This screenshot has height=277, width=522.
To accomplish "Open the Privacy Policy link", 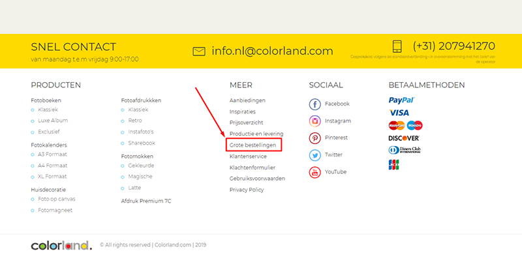I will [x=247, y=190].
